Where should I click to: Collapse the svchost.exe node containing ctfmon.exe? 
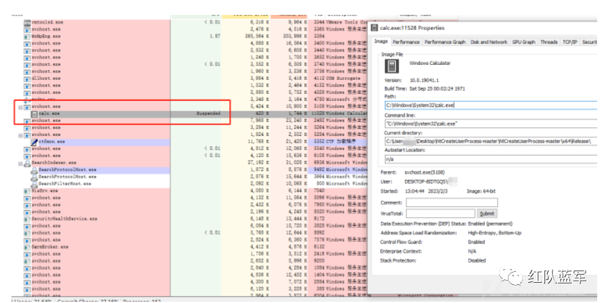coord(20,135)
